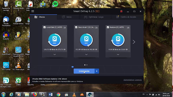Open Firefox from the taskbar
This screenshot has width=173, height=97.
pos(35,95)
